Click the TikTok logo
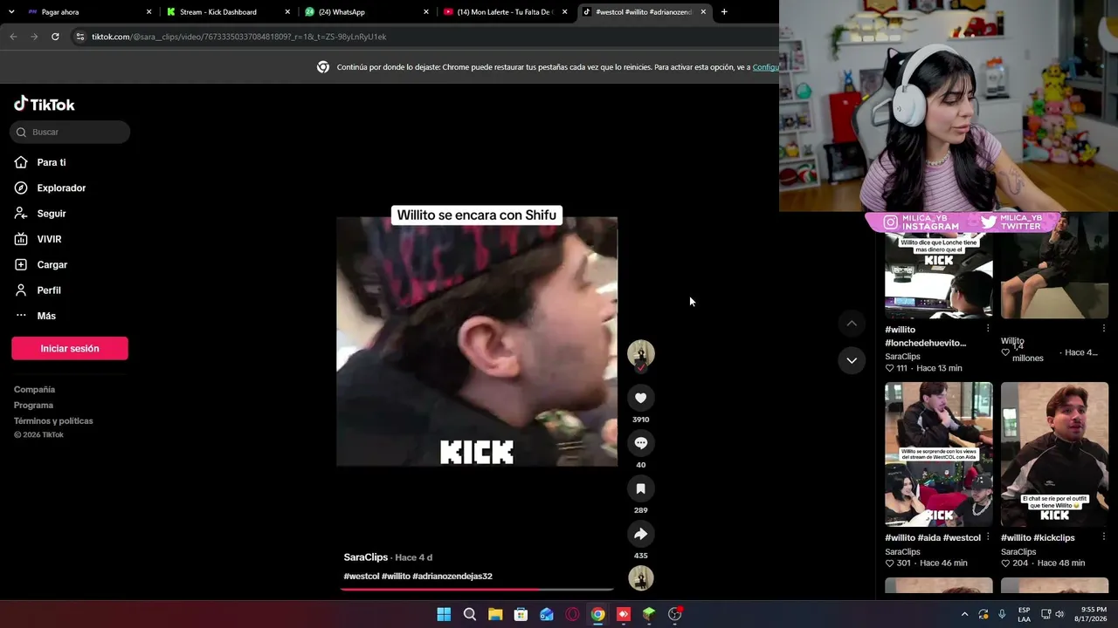This screenshot has width=1118, height=628. [45, 104]
